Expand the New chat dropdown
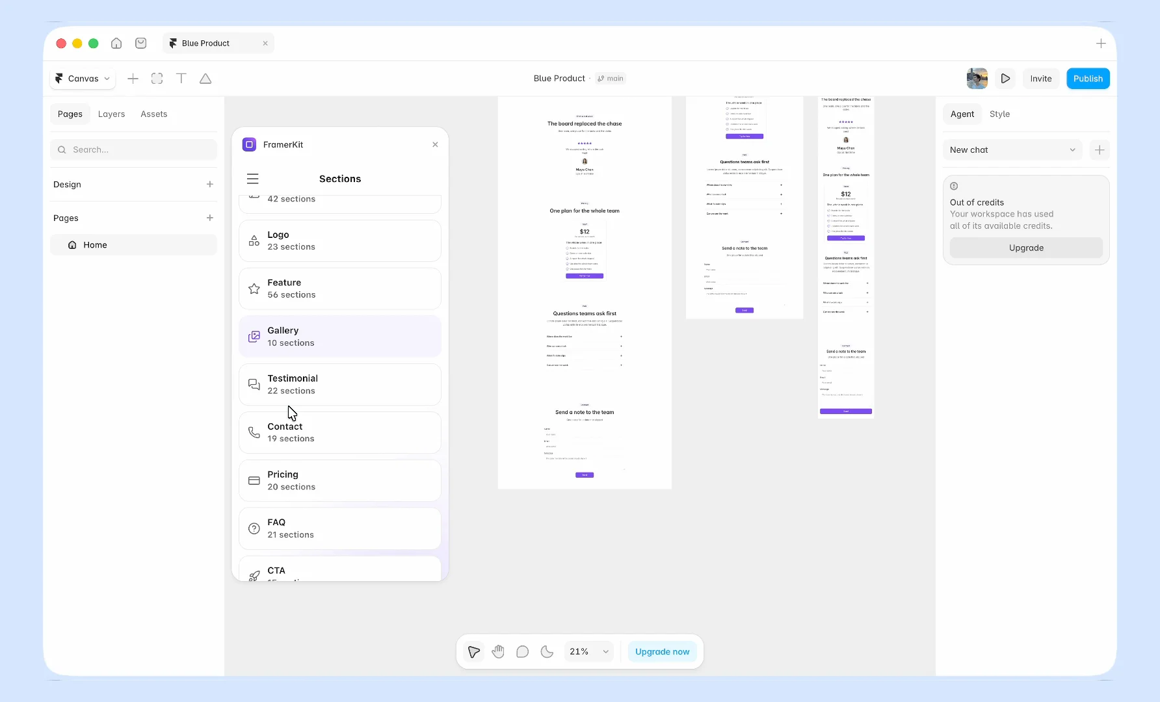1160x702 pixels. coord(1012,150)
